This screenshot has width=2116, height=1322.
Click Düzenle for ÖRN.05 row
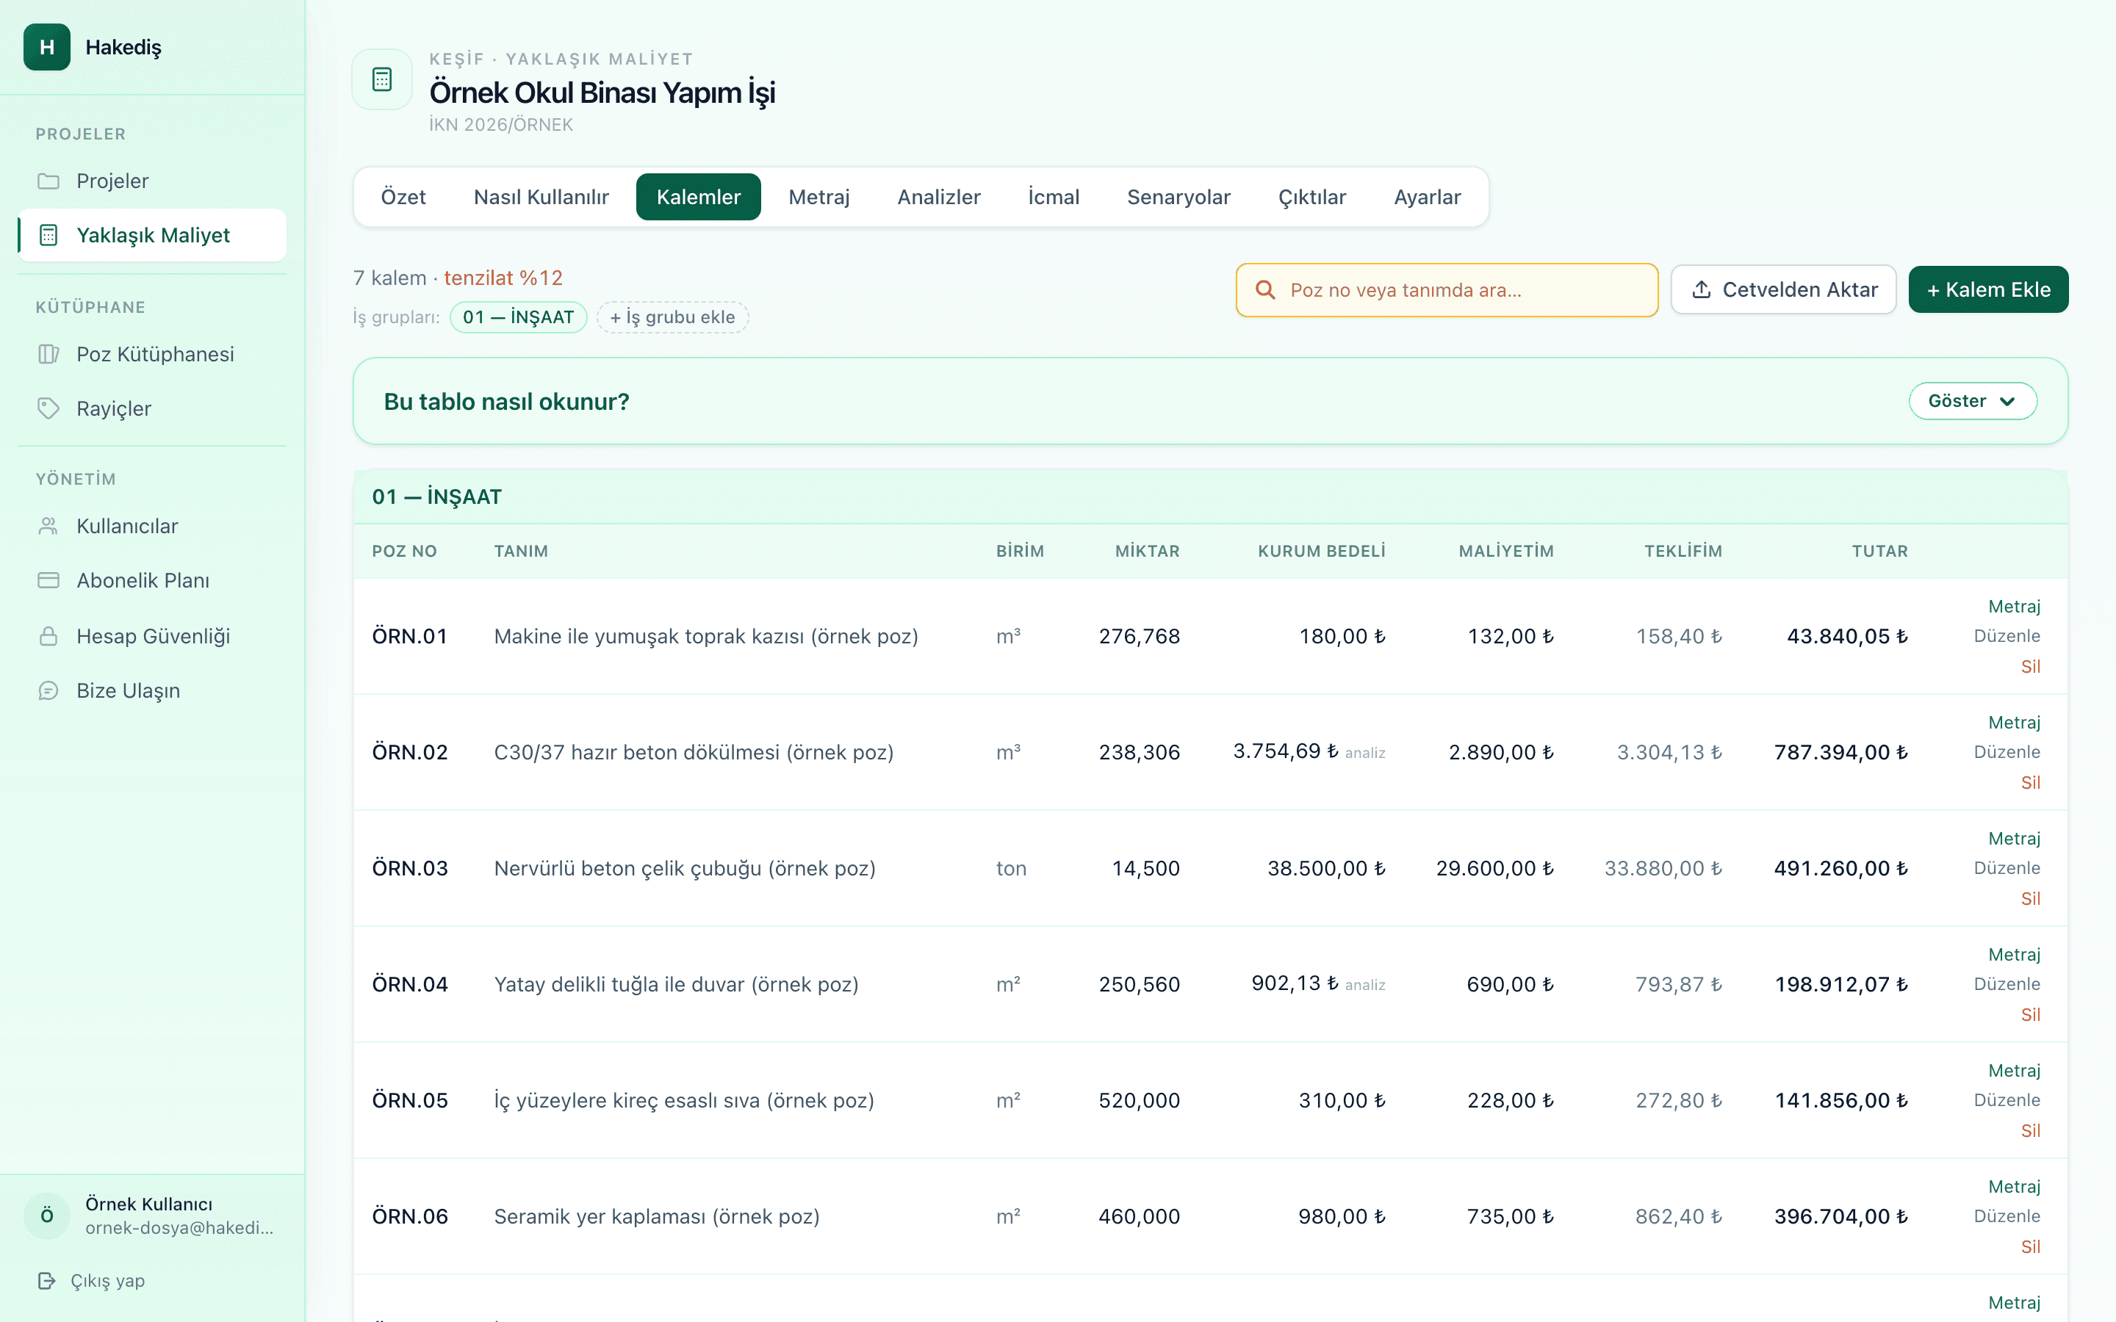2007,1100
